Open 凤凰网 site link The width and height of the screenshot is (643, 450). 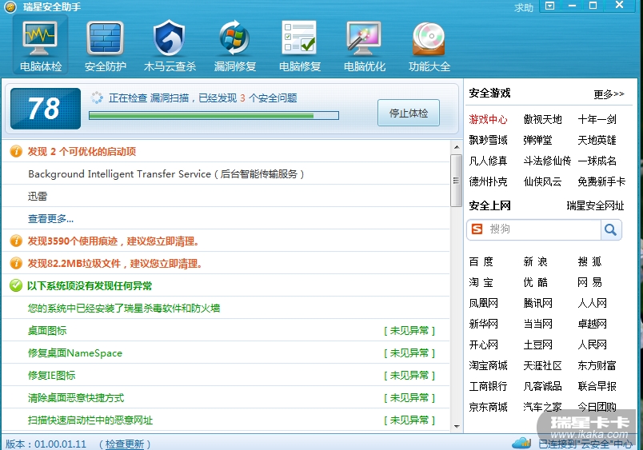484,303
